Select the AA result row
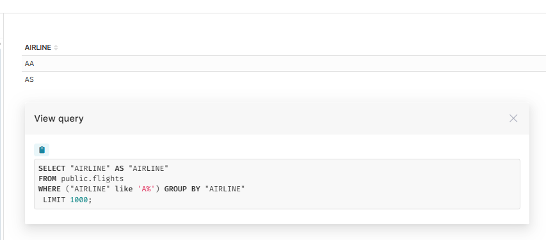This screenshot has width=546, height=240. pyautogui.click(x=284, y=63)
